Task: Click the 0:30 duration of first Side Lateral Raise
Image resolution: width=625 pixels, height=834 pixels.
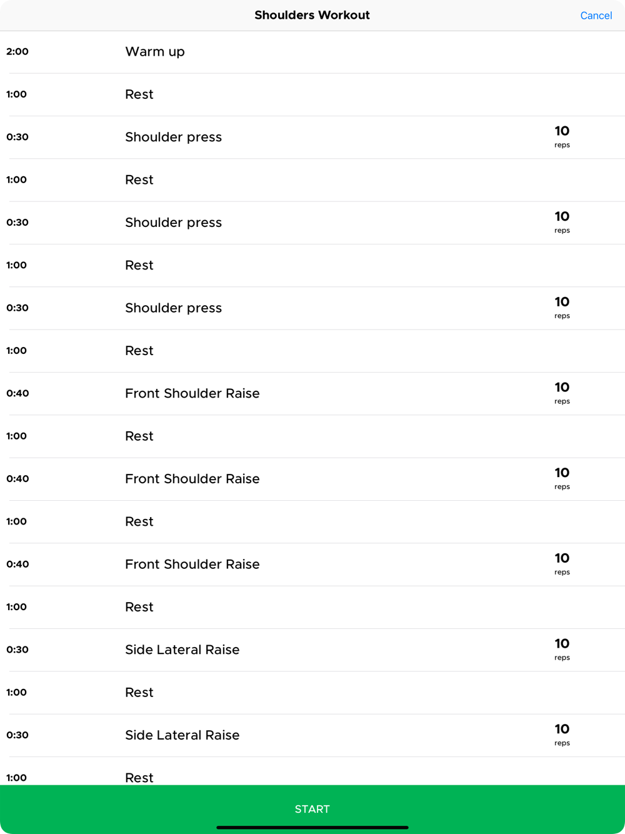Action: tap(17, 650)
